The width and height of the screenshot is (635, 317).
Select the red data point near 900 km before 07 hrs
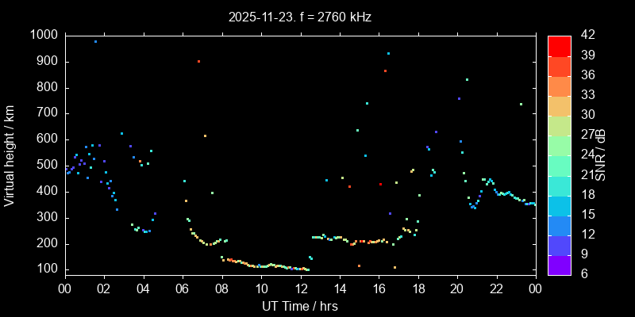pos(198,61)
